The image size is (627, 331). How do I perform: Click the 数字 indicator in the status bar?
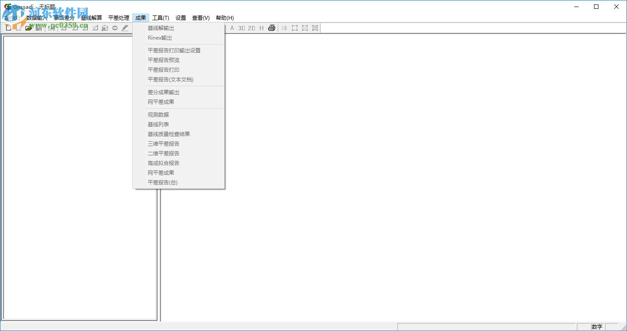(597, 327)
